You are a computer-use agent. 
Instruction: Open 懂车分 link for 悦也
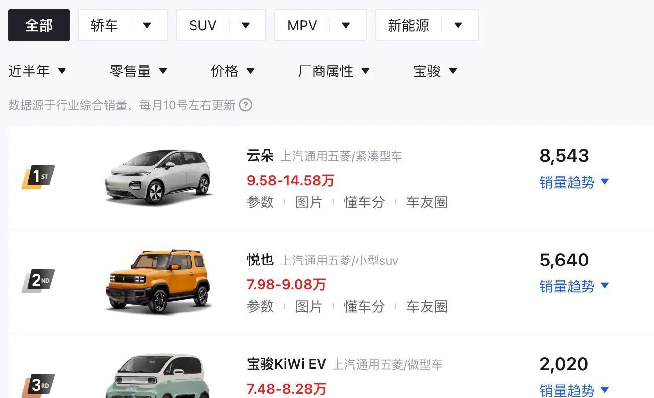tap(364, 307)
